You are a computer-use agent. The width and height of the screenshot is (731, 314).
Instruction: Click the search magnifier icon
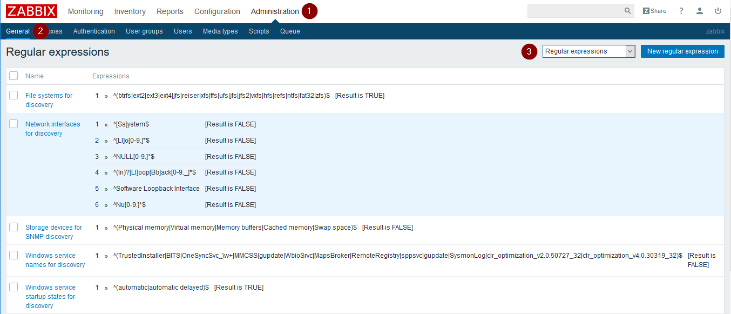(x=627, y=11)
